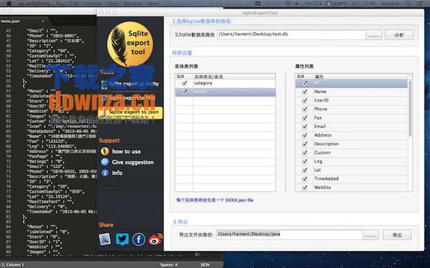This screenshot has height=268, width=430.
Task: Click the blue Info icon
Action: pos(105,173)
